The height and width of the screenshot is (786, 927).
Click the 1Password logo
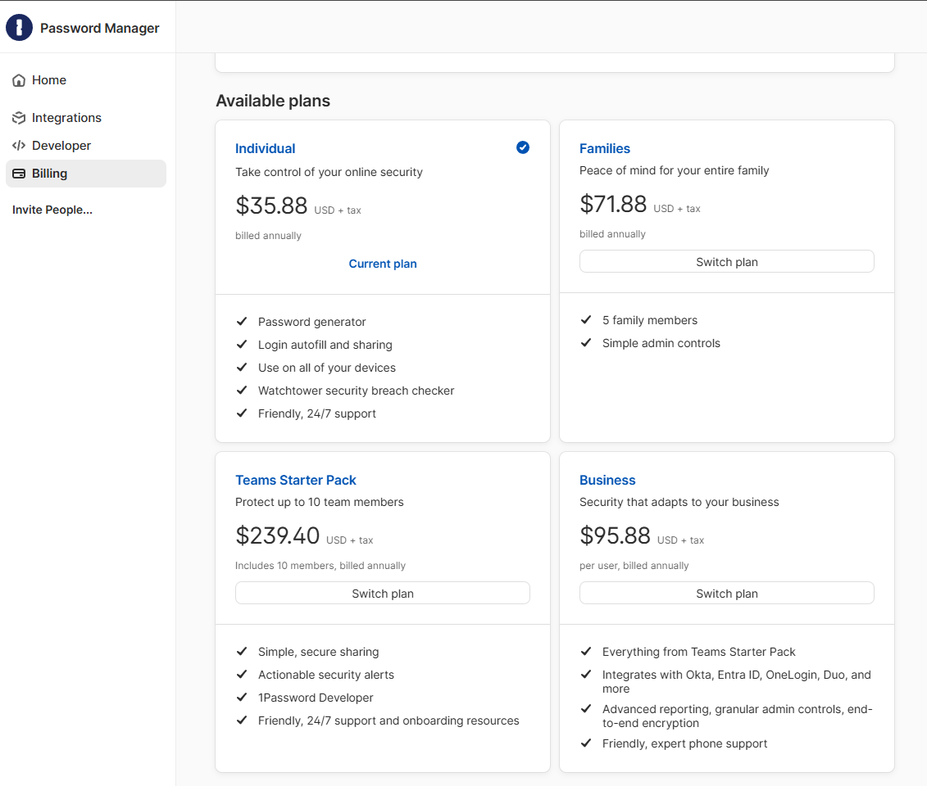(19, 27)
